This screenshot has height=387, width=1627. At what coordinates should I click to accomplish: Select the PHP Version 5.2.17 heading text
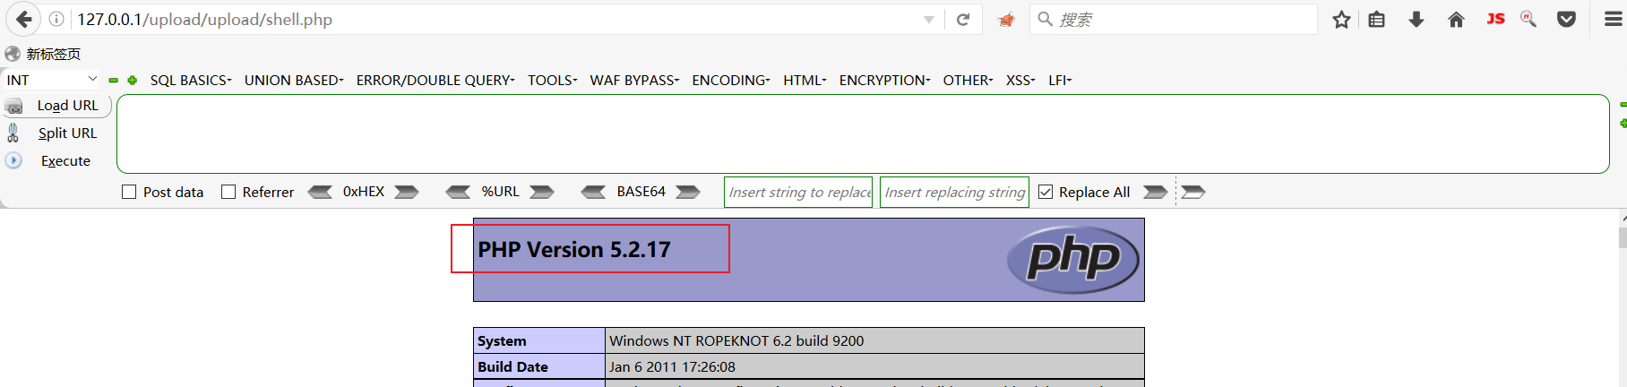point(574,249)
